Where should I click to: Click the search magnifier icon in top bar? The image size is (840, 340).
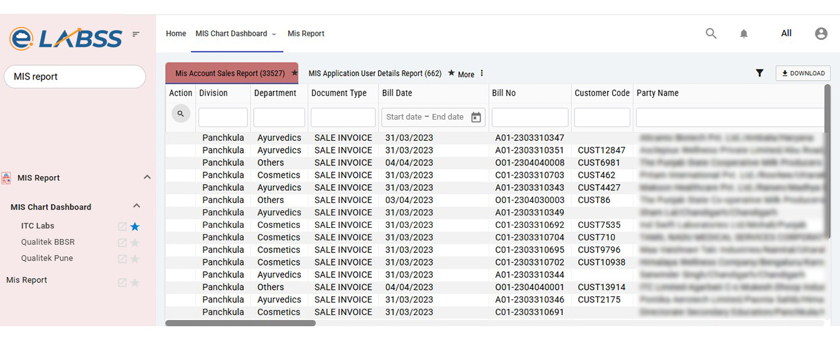point(711,34)
